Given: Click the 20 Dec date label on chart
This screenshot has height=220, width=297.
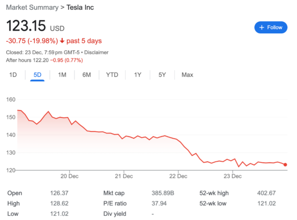Looking at the screenshot, I should [69, 176].
